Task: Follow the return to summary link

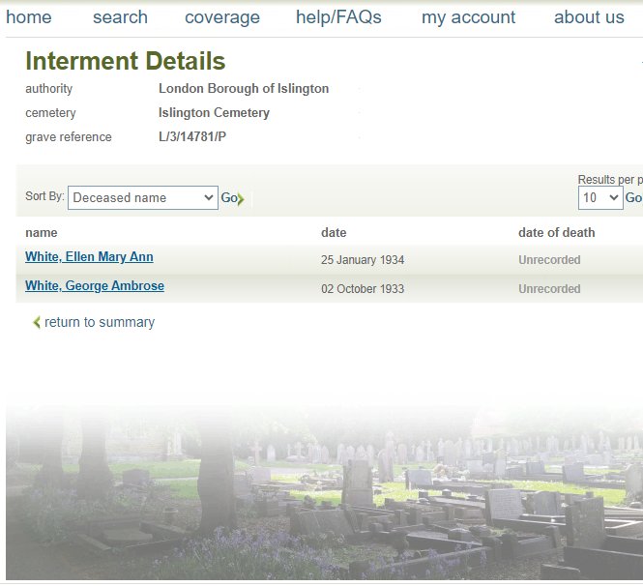Action: 100,323
